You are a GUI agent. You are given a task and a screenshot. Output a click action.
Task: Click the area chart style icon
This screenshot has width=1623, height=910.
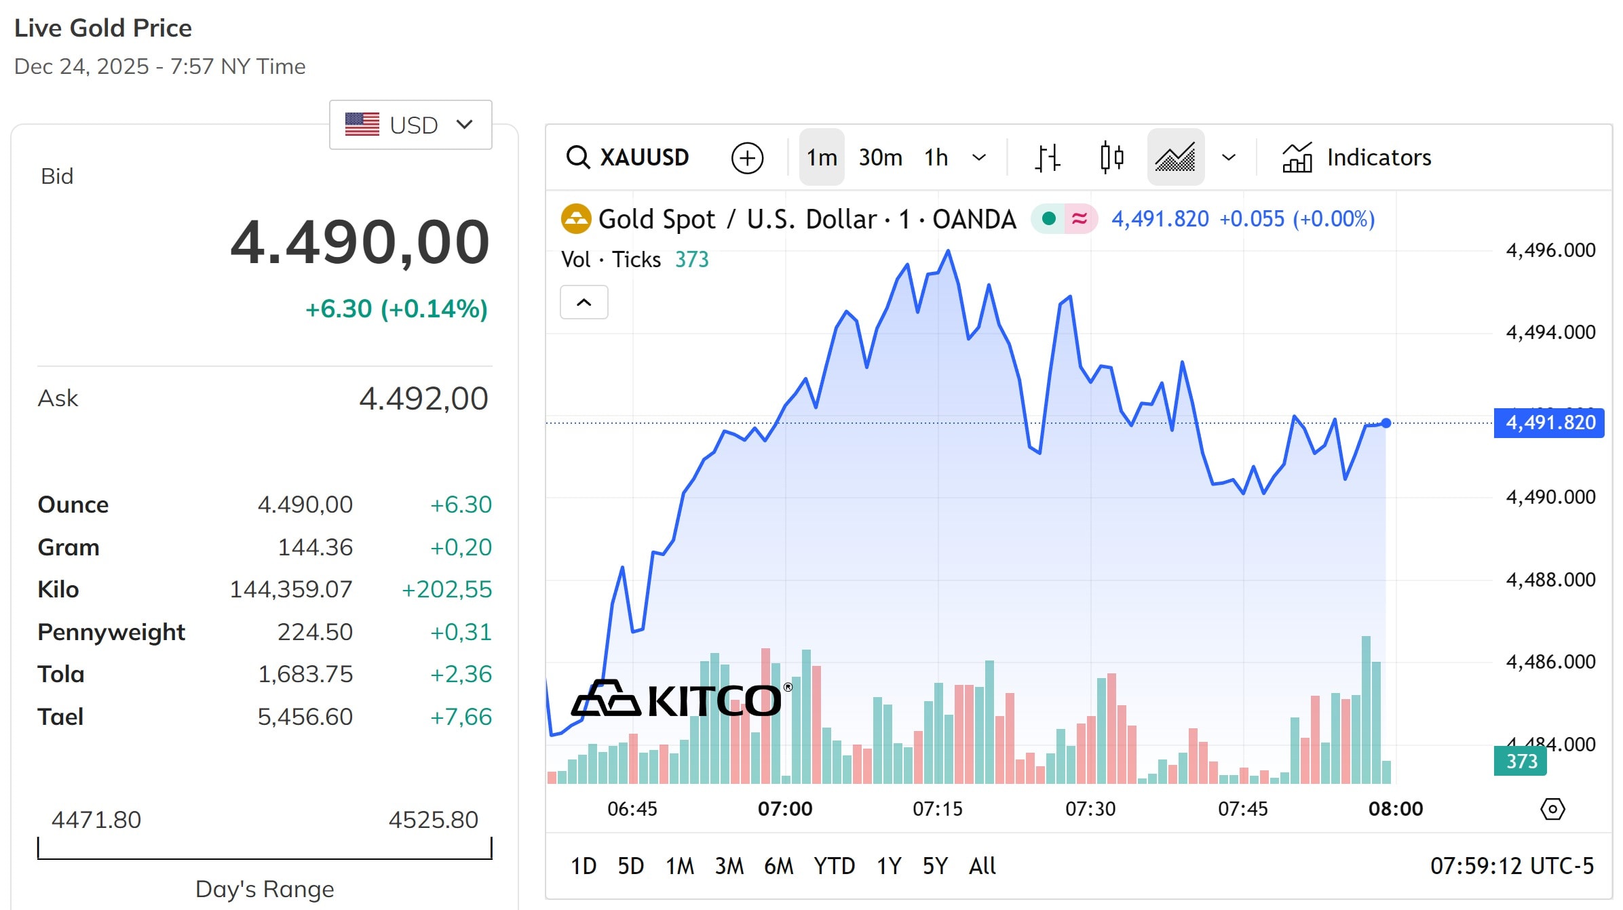[x=1176, y=157]
